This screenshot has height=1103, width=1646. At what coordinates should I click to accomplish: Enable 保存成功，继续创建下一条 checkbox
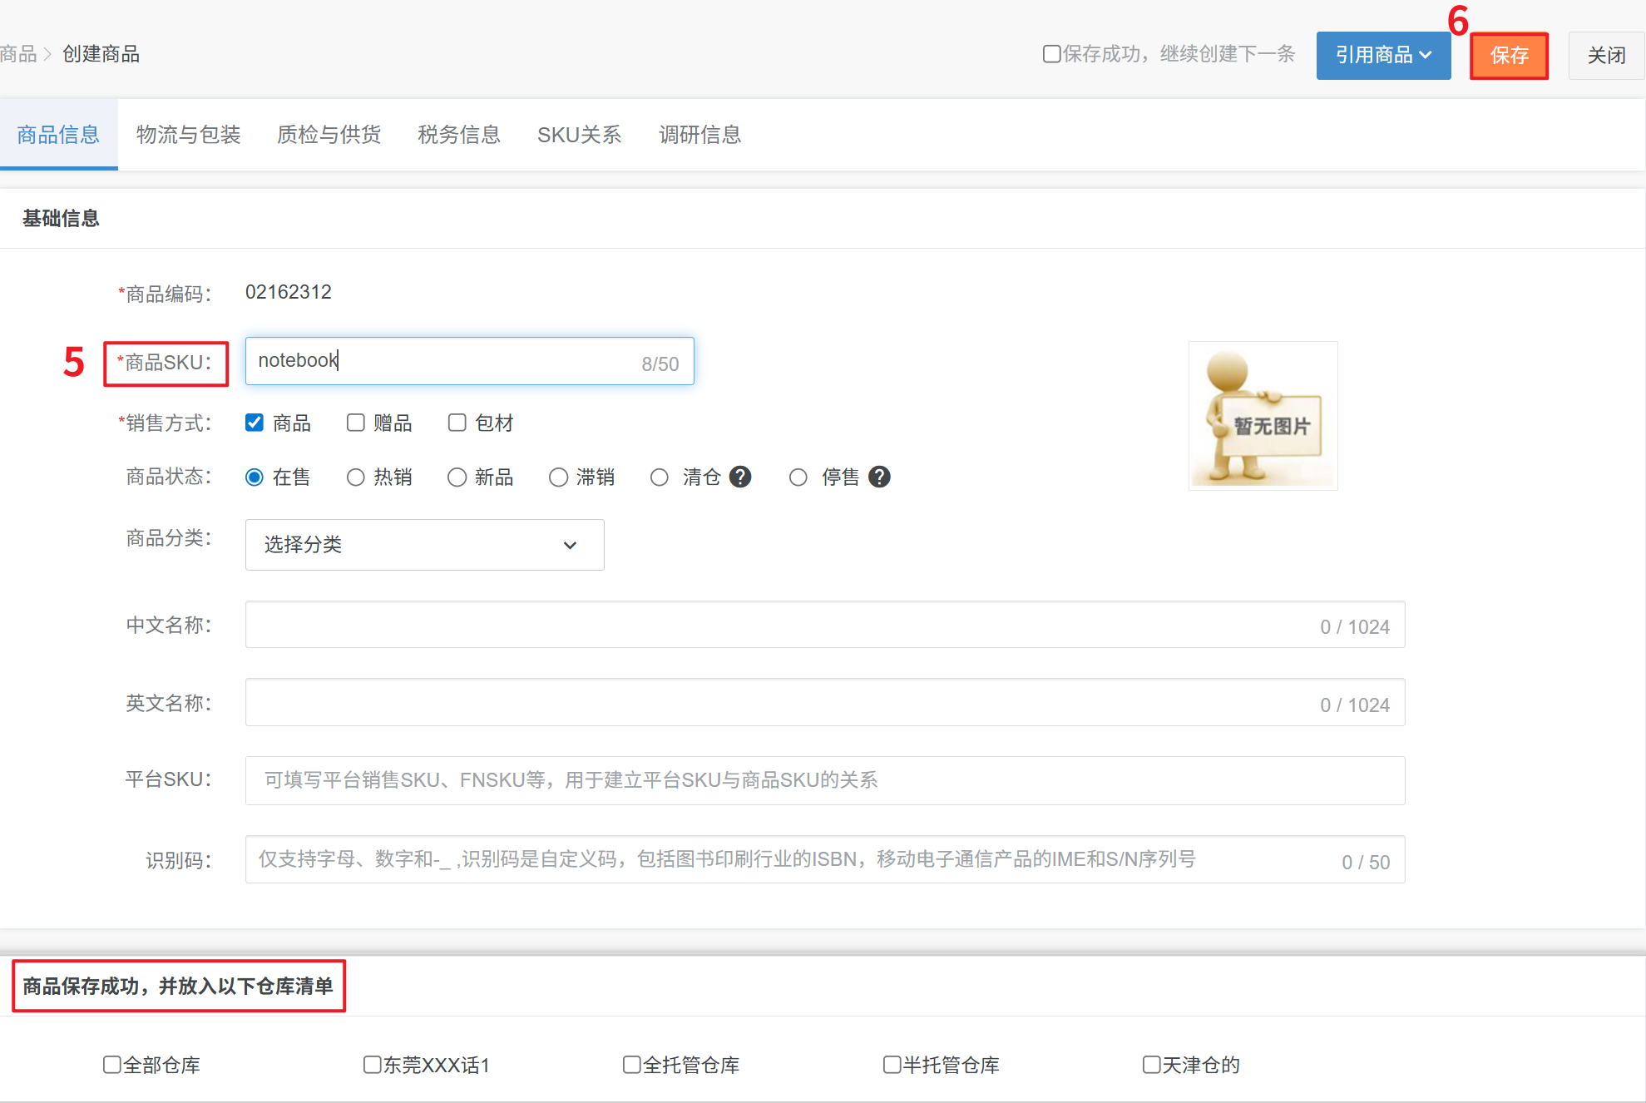click(x=1051, y=54)
